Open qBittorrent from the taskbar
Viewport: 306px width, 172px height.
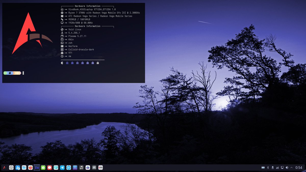69,167
